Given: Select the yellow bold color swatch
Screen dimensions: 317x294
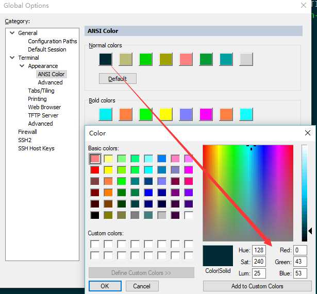Looking at the screenshot, I should (x=166, y=114).
